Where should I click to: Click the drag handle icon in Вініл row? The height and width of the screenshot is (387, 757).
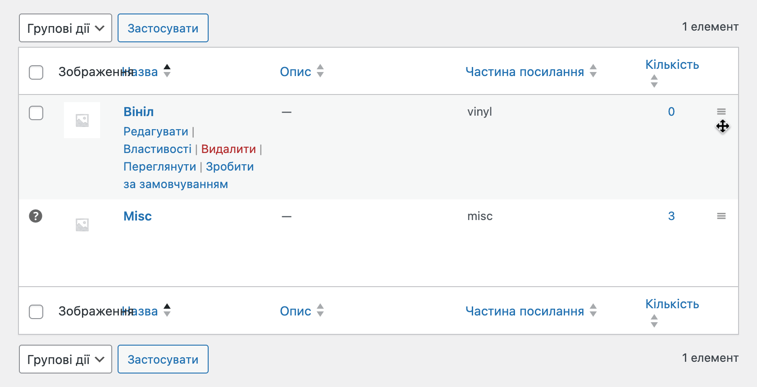coord(721,112)
